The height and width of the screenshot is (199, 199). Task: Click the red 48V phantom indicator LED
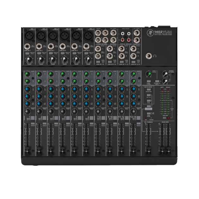(146, 118)
